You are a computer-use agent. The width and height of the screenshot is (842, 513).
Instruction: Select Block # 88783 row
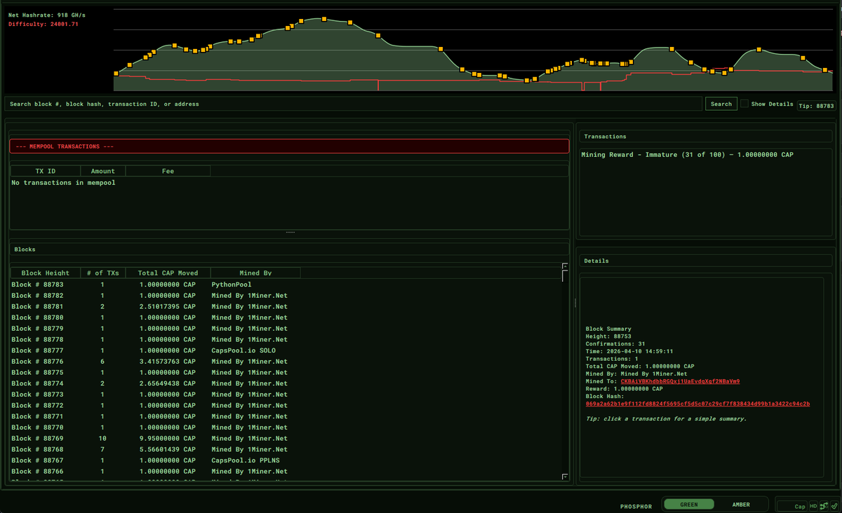[x=286, y=285]
